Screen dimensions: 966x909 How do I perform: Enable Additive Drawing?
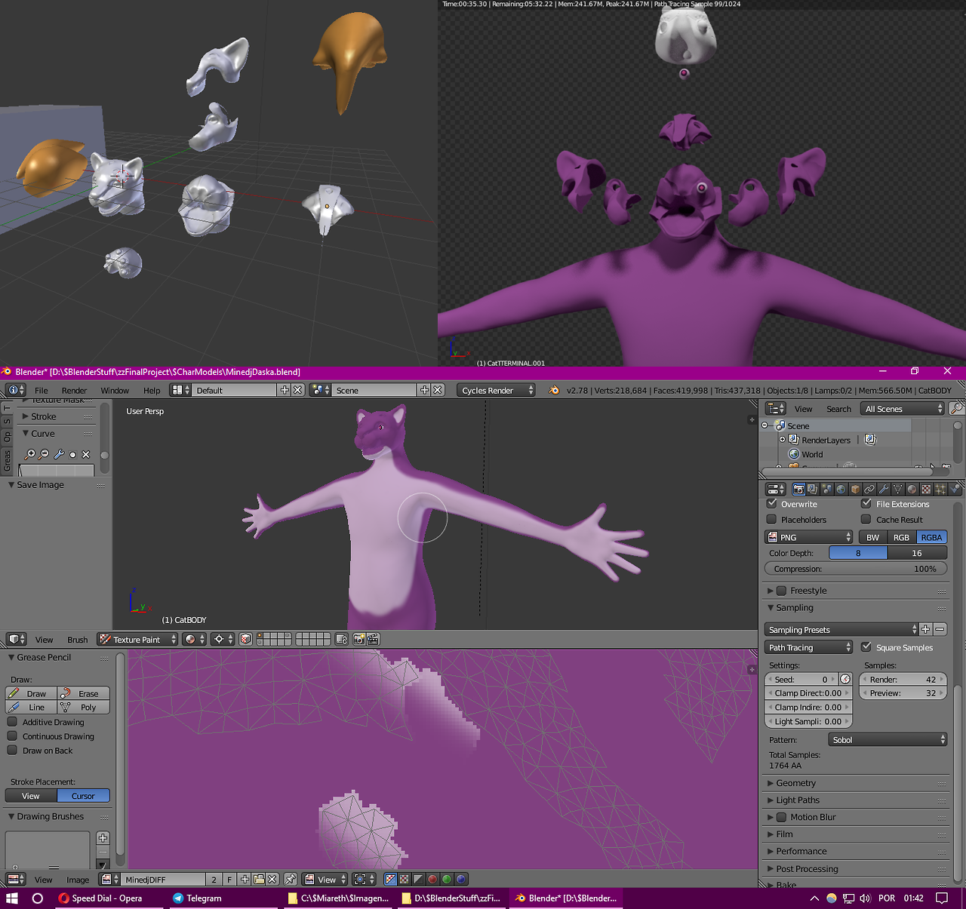pos(12,722)
